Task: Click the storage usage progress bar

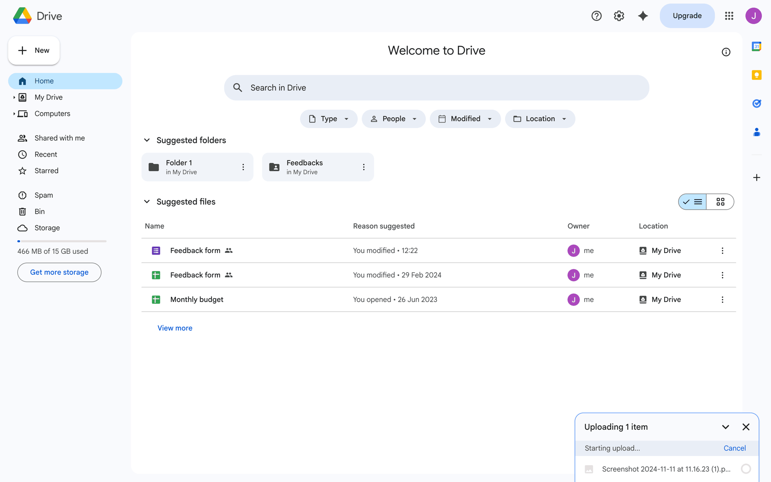Action: pyautogui.click(x=62, y=241)
